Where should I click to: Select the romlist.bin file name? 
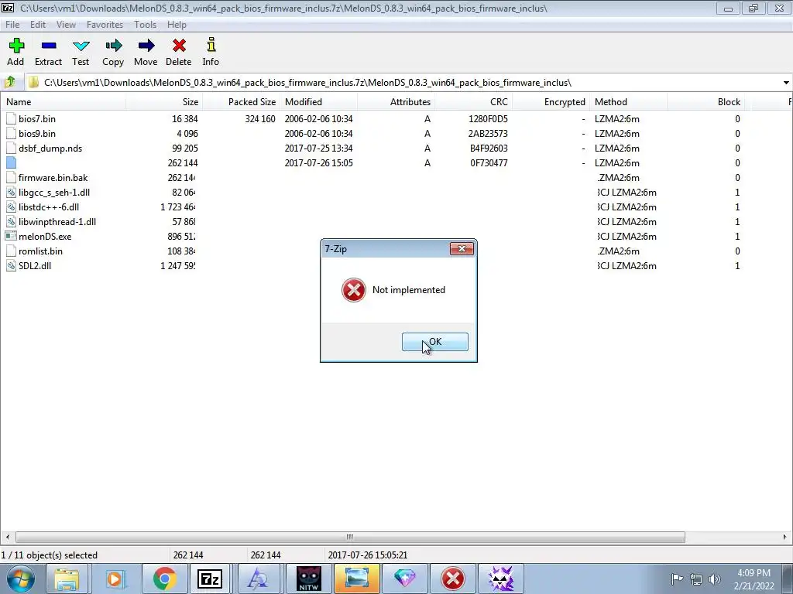pyautogui.click(x=40, y=251)
